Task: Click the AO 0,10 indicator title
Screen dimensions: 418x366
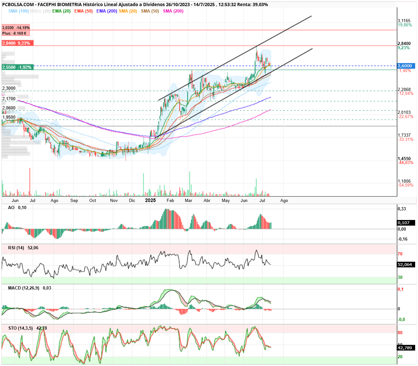Action: 17,208
